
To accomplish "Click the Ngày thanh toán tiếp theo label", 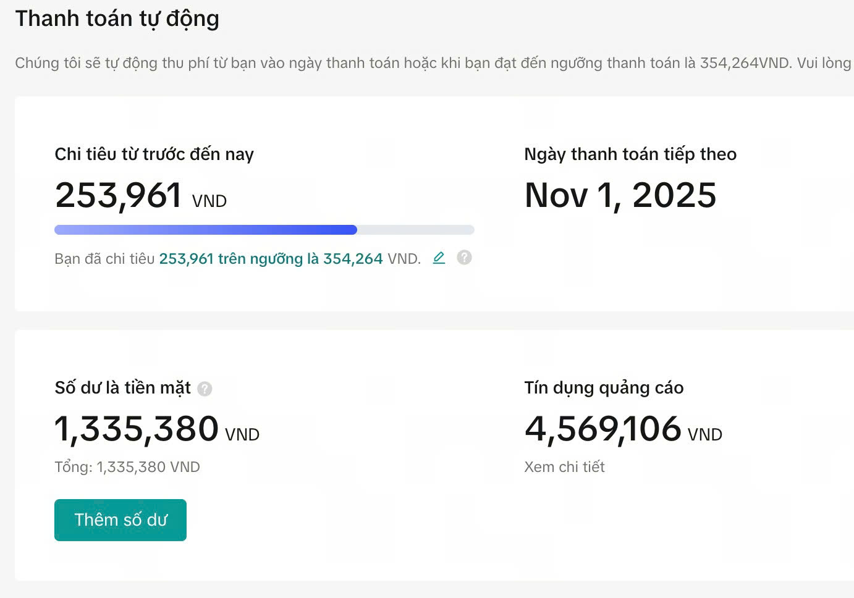I will click(630, 154).
